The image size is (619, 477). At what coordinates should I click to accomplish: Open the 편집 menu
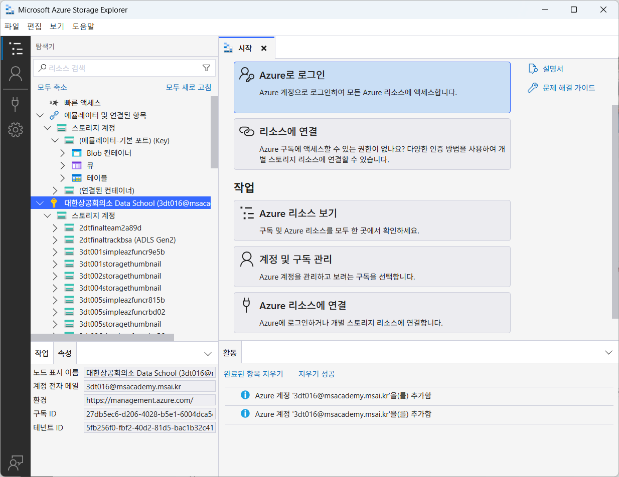(x=34, y=27)
